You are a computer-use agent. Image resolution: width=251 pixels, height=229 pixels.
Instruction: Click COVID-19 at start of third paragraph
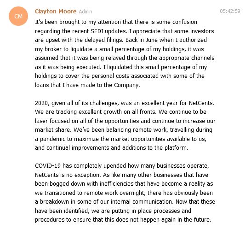tap(48, 166)
